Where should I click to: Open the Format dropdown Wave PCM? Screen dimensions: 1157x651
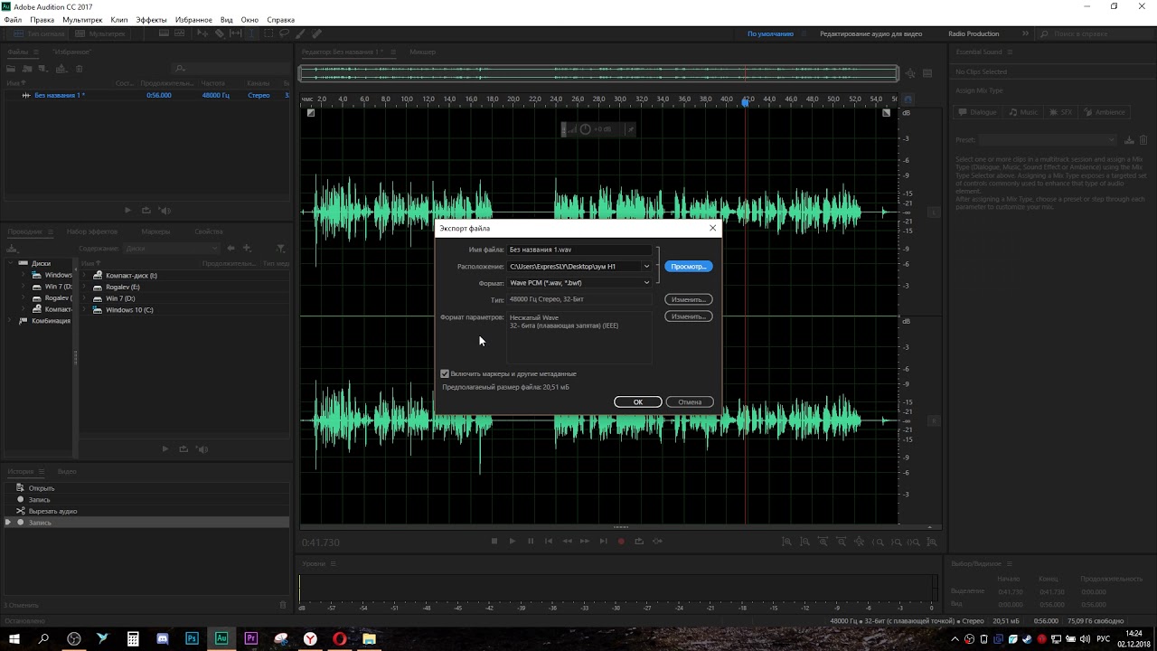(579, 283)
